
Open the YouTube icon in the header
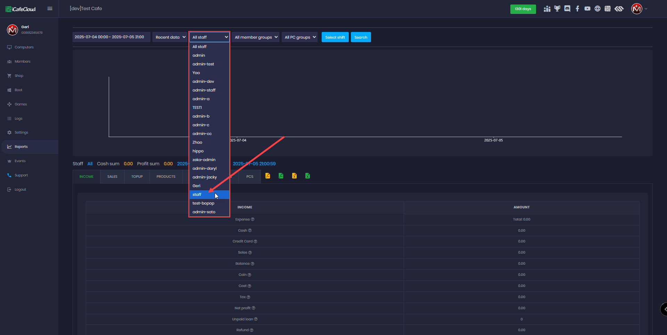coord(587,9)
